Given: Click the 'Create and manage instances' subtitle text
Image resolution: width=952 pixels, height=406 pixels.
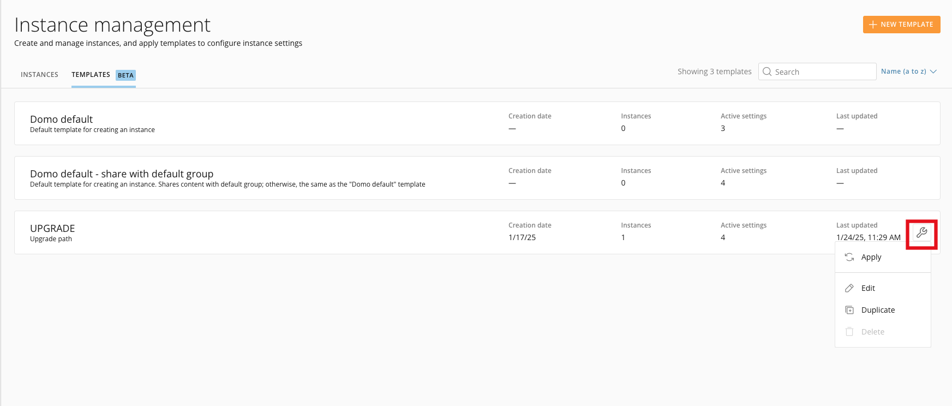Looking at the screenshot, I should pos(158,43).
